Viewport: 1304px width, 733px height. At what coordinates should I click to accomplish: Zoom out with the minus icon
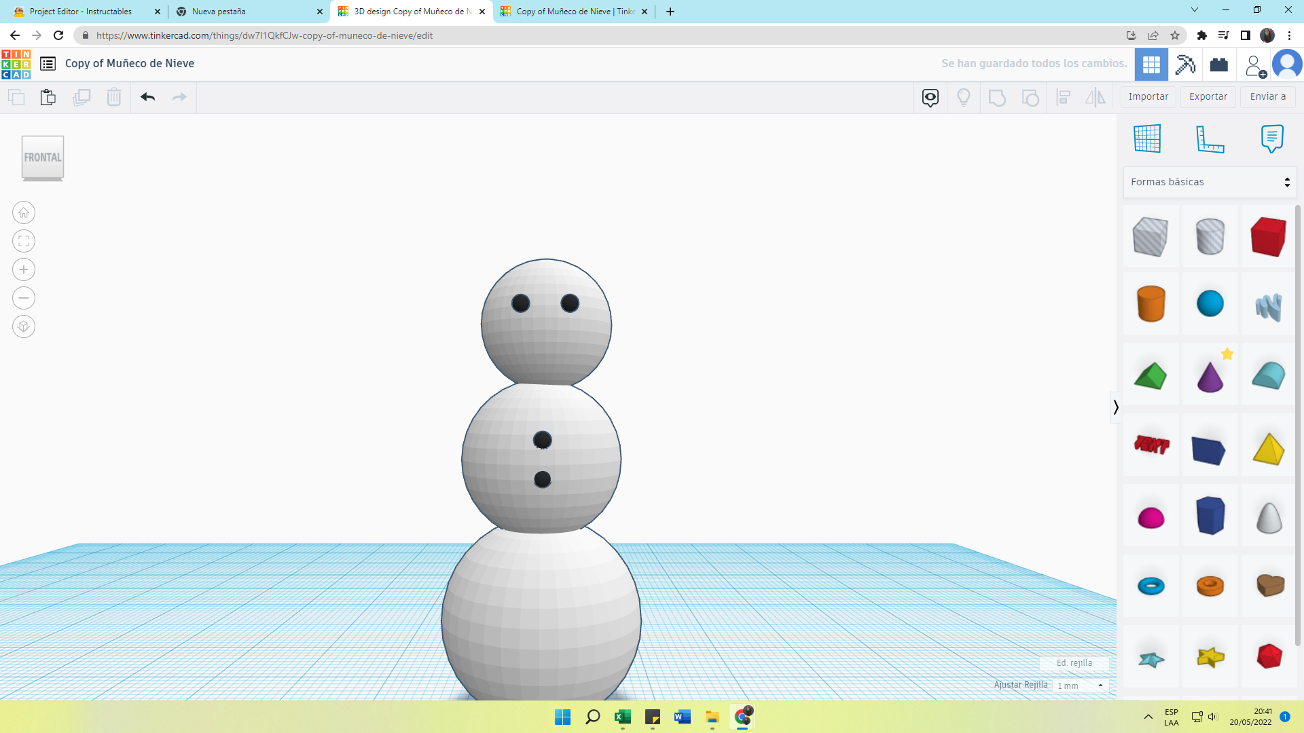pyautogui.click(x=24, y=298)
